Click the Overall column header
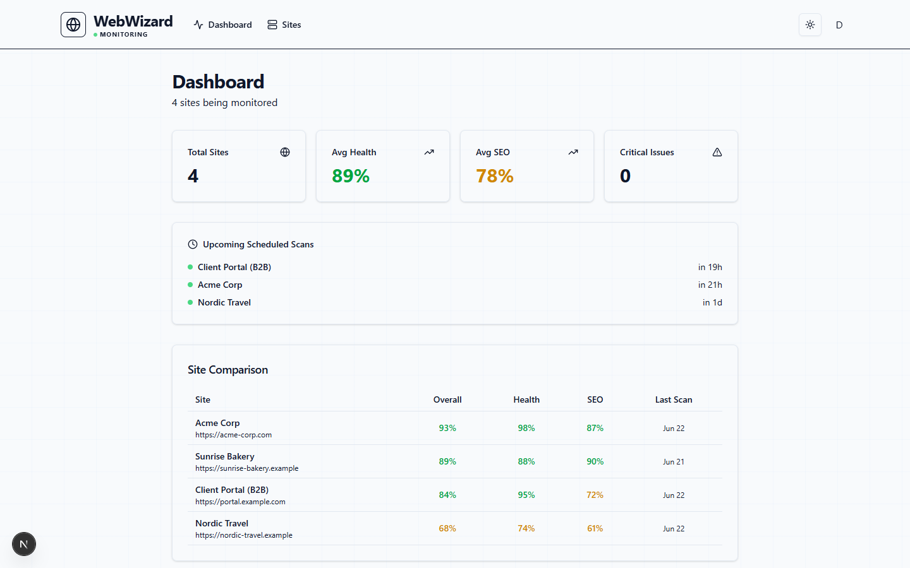The width and height of the screenshot is (910, 568). point(447,399)
